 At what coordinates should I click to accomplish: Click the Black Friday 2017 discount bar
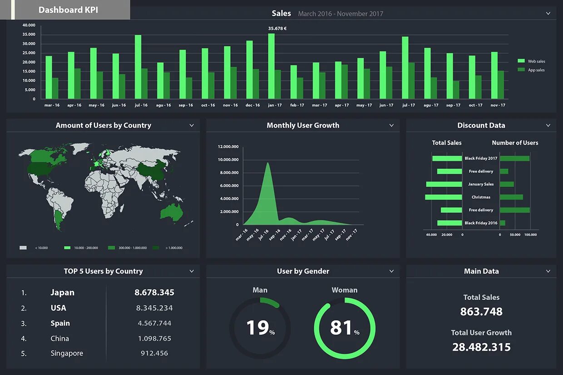pos(447,158)
